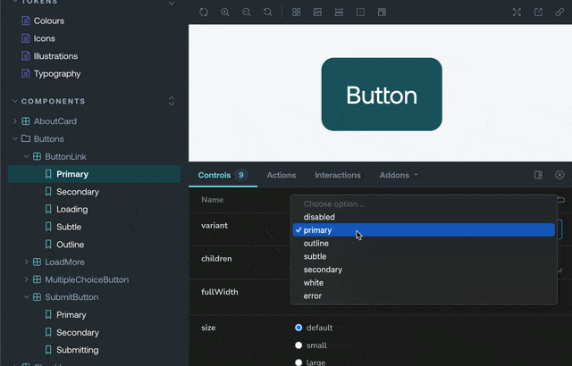Collapse the Buttons folder
The height and width of the screenshot is (366, 572).
point(15,138)
